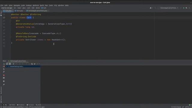192x108 pixels.
Task: Click the camera dump threads icon
Action: pos(4,78)
